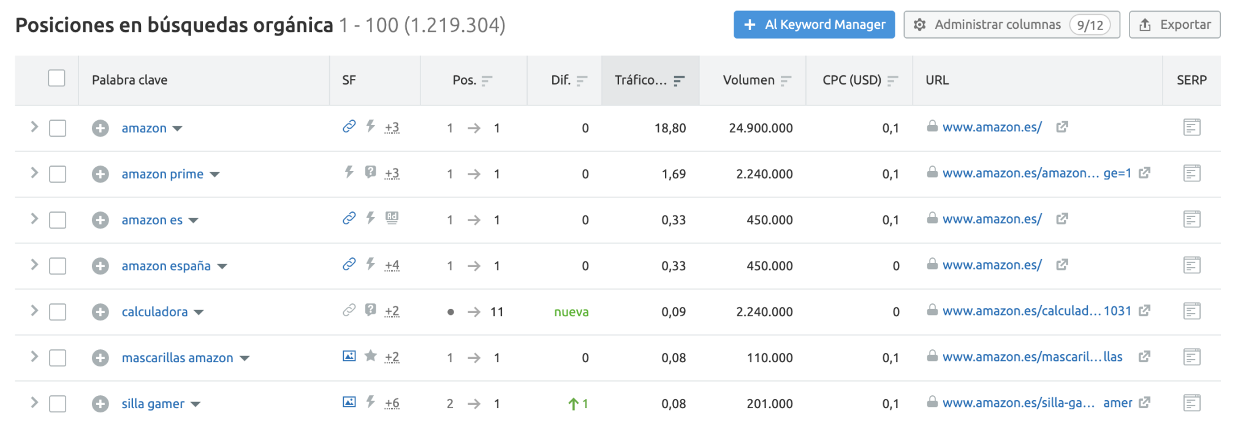This screenshot has height=421, width=1238.
Task: Open SERP snapshot icon for amazon row
Action: [x=1191, y=127]
